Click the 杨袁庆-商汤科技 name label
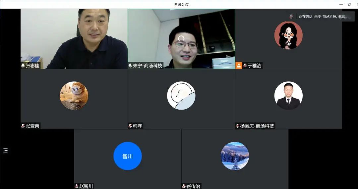Image resolution: width=358 pixels, height=189 pixels. [x=257, y=126]
